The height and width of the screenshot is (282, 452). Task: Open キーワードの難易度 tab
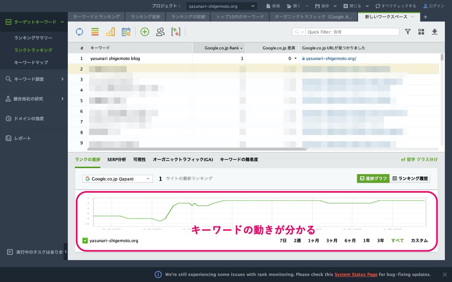tap(239, 159)
